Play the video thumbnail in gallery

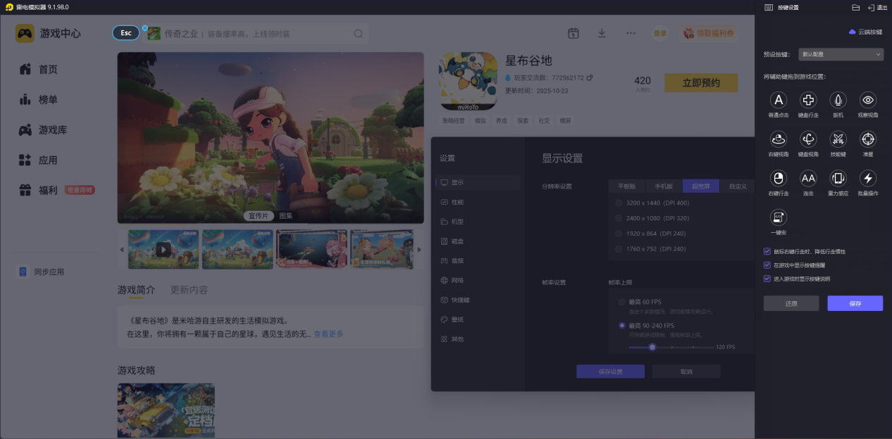[163, 249]
